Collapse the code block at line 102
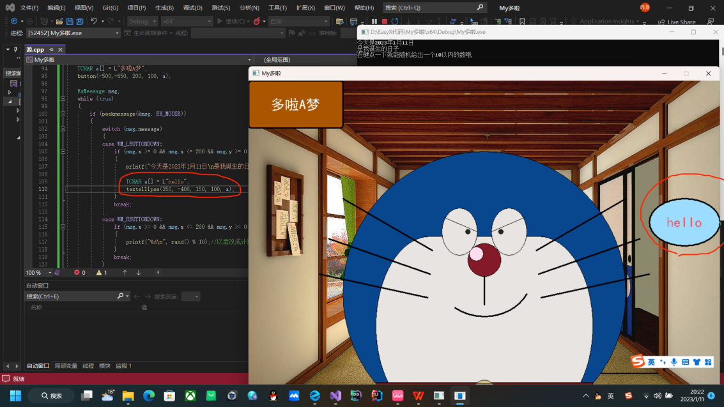 (63, 129)
